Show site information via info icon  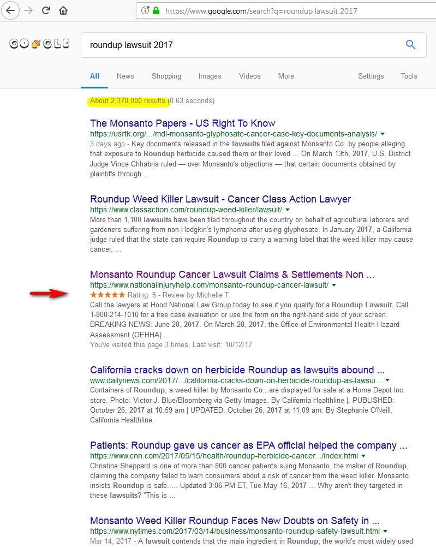(145, 10)
